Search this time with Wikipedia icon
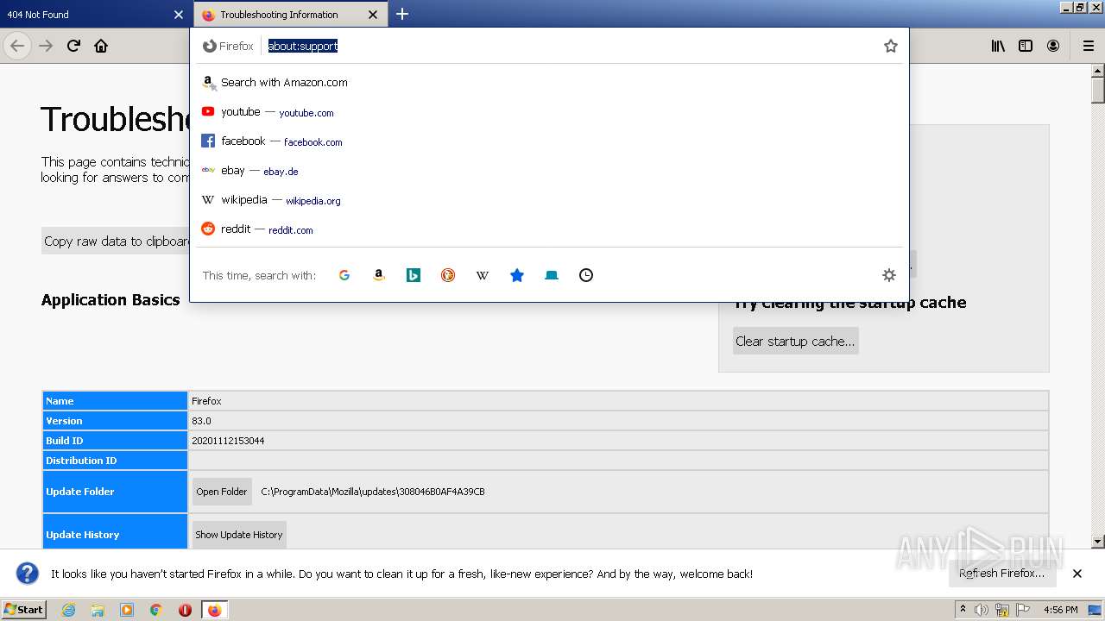The height and width of the screenshot is (621, 1105). tap(483, 275)
